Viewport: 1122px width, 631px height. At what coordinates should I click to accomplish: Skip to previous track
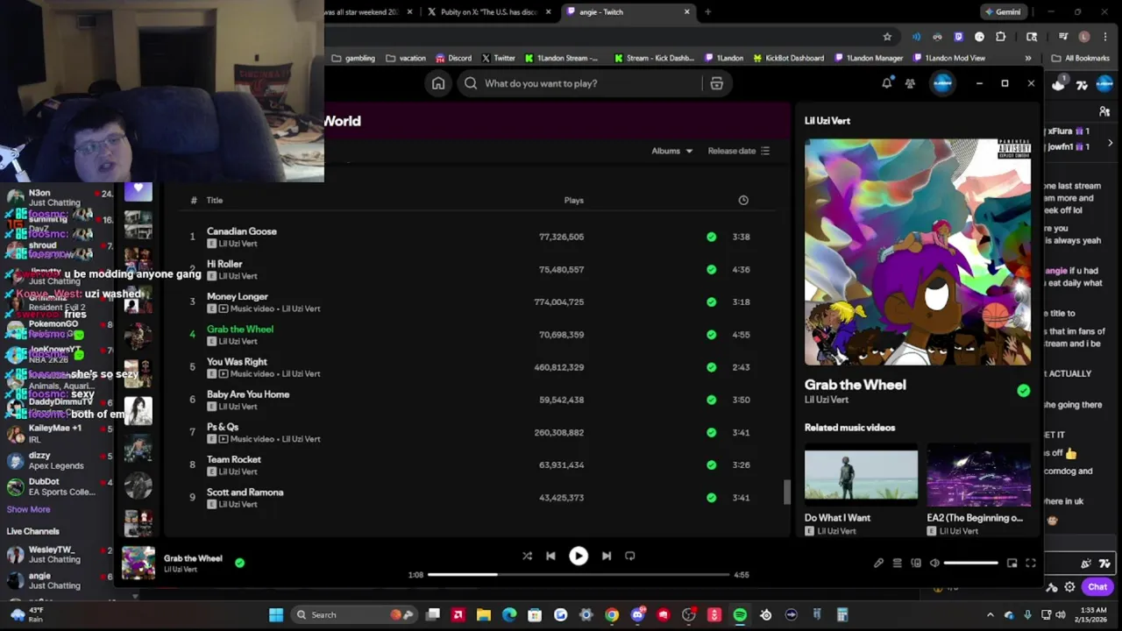tap(550, 556)
